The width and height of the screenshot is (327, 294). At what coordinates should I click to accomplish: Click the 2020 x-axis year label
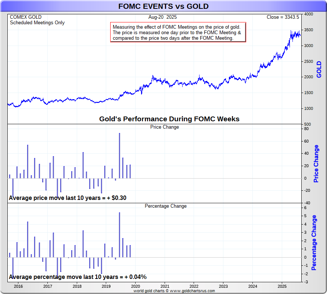pyautogui.click(x=136, y=286)
